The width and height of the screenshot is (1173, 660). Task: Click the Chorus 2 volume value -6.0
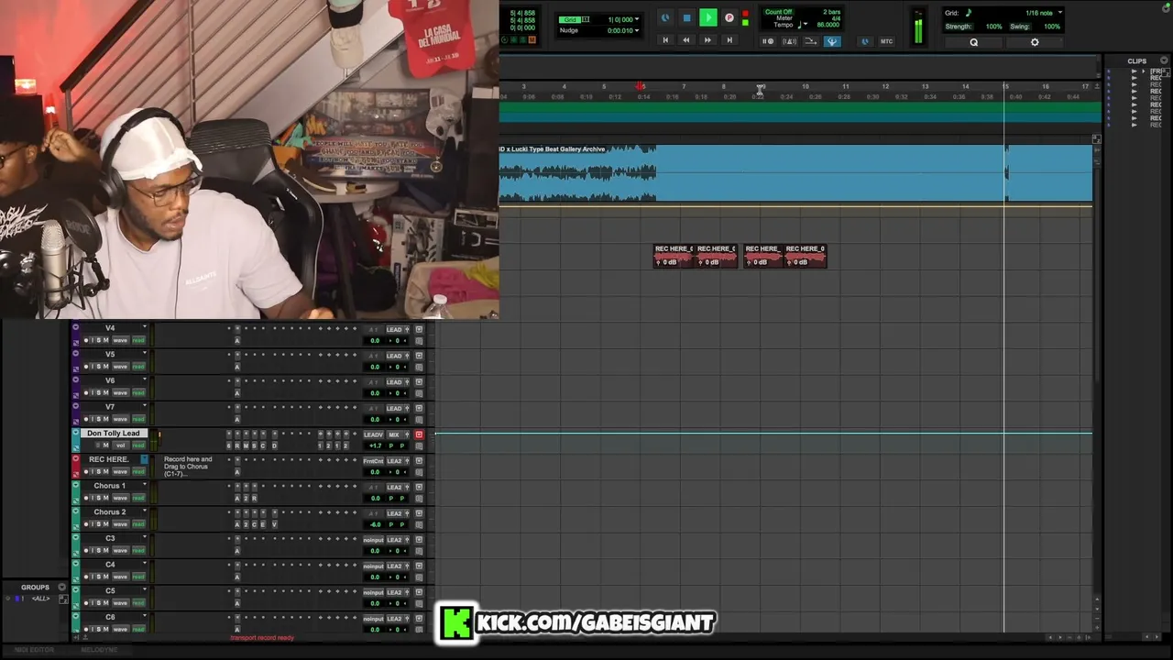(375, 524)
